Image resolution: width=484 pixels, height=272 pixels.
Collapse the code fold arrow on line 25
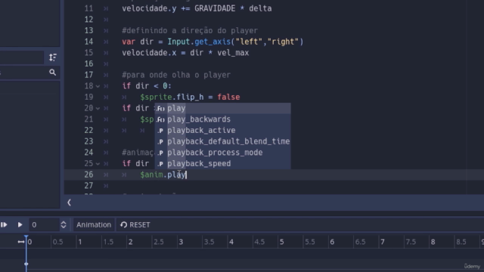click(x=98, y=164)
